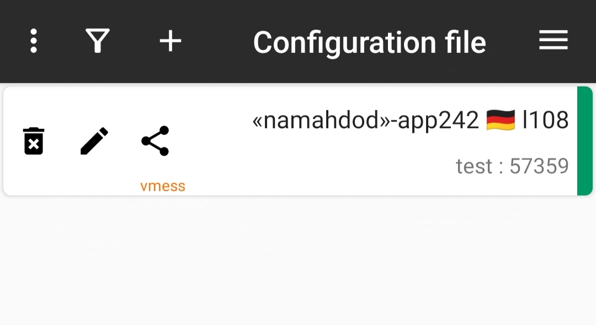The height and width of the screenshot is (325, 596).
Task: Open the three-dot overflow menu
Action: [34, 41]
